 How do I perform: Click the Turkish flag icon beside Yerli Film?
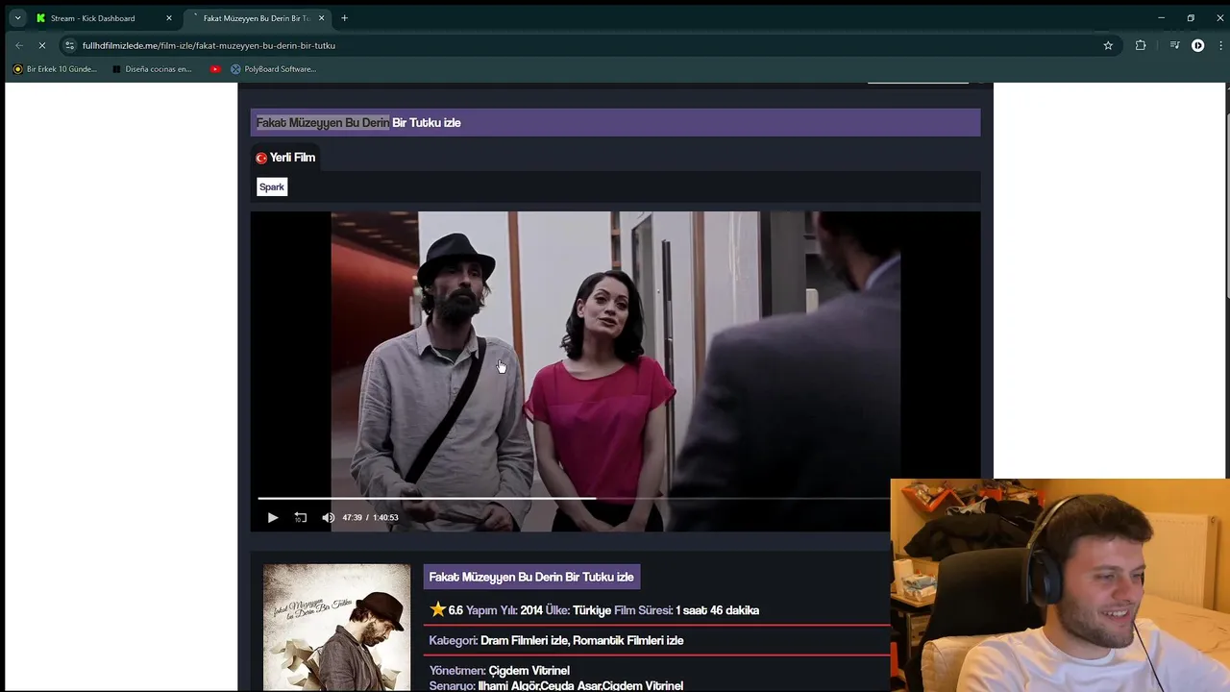(261, 158)
